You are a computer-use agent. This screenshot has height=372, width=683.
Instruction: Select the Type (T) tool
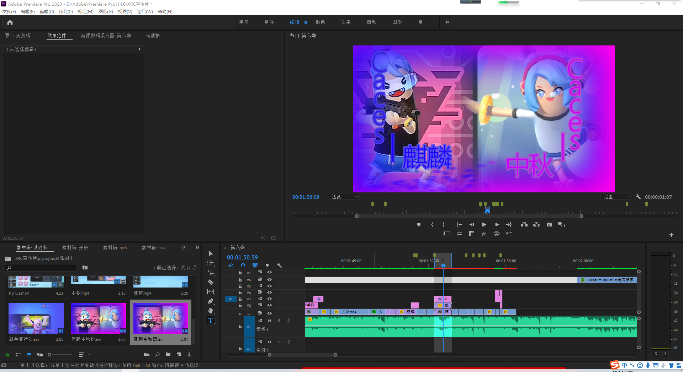[211, 320]
